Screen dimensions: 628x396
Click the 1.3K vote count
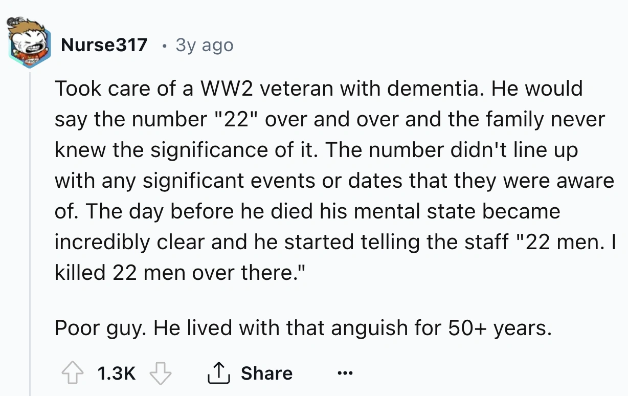click(116, 373)
